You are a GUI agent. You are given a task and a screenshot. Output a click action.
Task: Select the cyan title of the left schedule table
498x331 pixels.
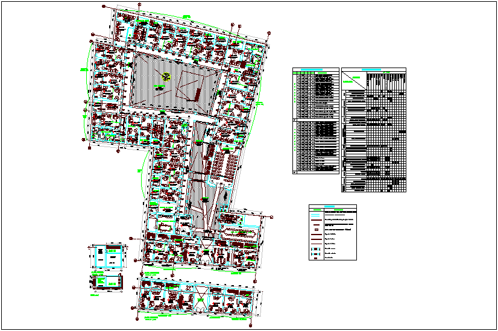point(312,69)
